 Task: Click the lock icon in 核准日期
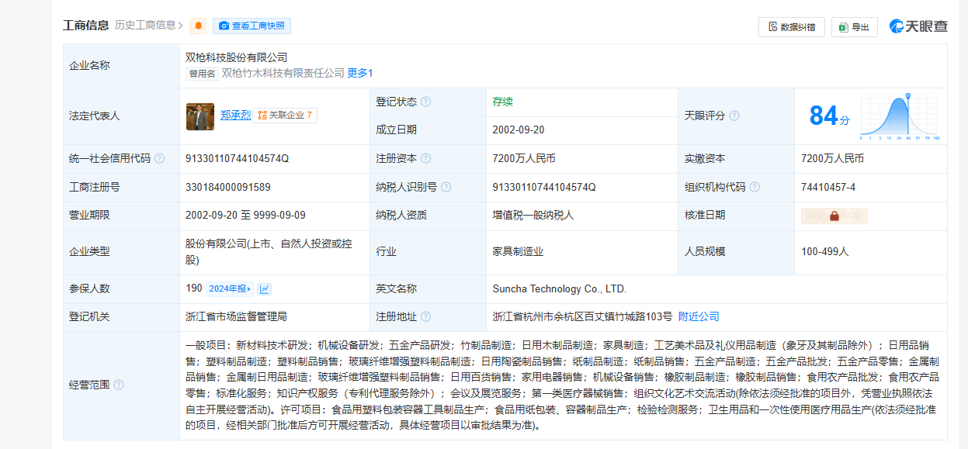point(834,216)
